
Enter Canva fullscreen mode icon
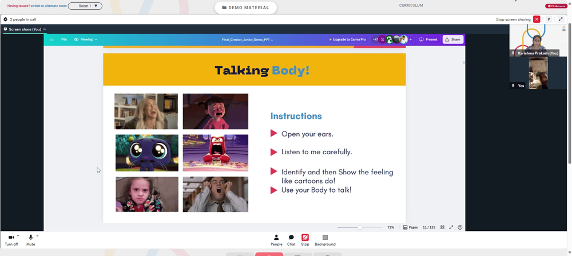451,227
